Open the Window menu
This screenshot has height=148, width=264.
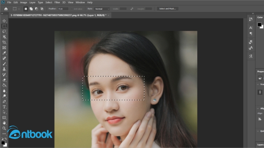point(80,3)
